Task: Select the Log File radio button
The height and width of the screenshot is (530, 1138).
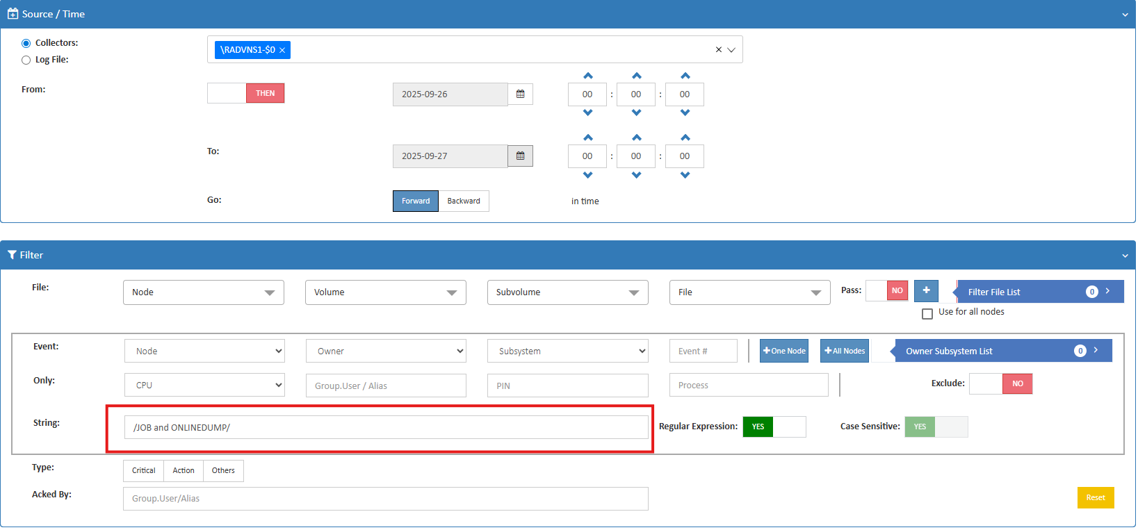Action: (26, 60)
